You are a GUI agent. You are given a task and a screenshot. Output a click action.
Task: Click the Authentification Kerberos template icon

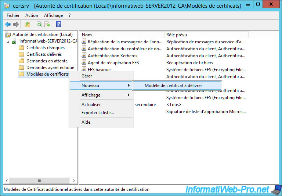tap(84, 55)
